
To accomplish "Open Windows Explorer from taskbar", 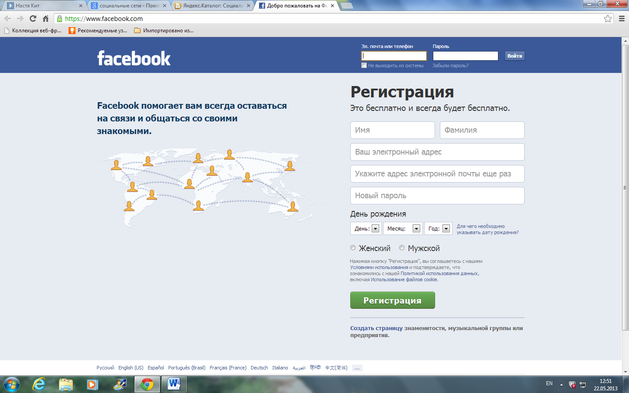I will [66, 384].
